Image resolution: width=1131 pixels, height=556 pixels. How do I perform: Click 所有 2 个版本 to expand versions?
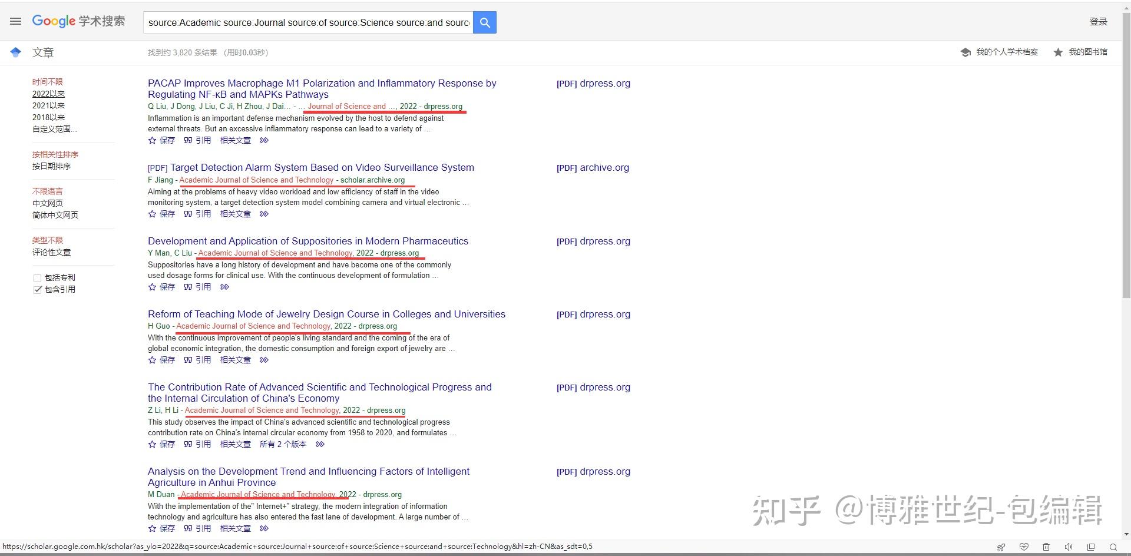(x=283, y=444)
